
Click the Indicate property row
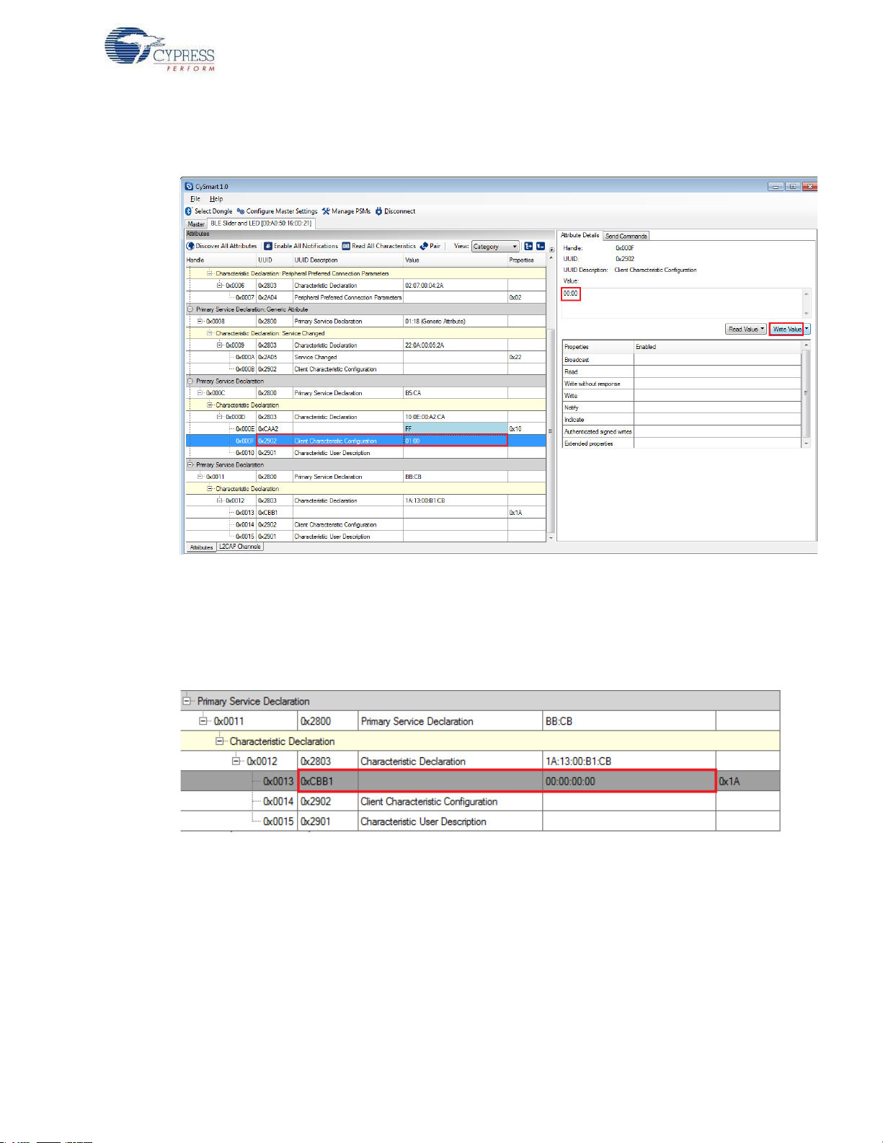681,420
